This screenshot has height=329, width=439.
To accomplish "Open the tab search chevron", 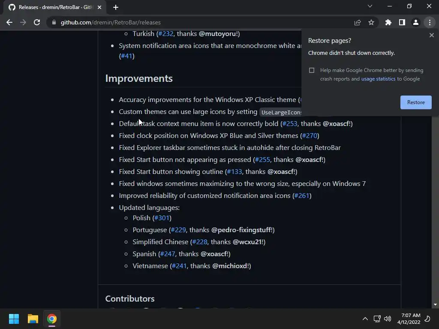I will pos(370,6).
